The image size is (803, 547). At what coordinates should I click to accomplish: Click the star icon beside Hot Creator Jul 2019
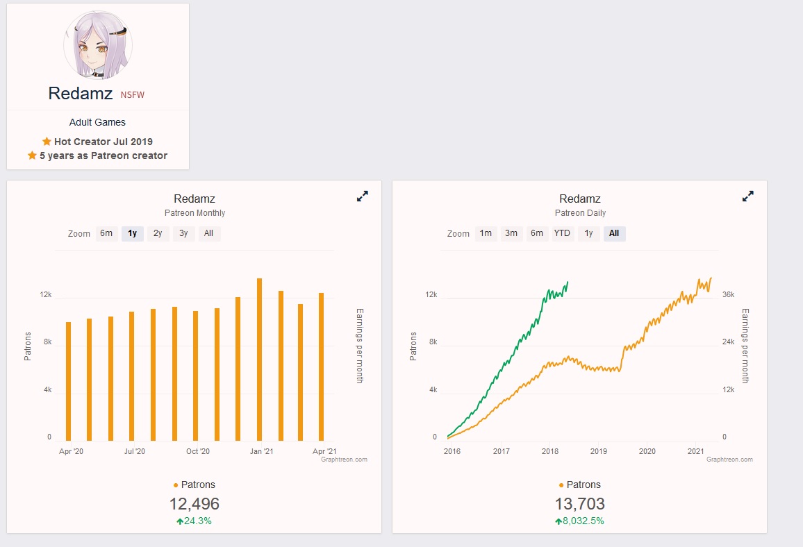point(47,141)
